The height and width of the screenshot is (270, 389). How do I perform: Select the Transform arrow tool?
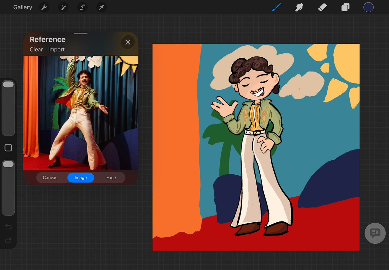101,7
